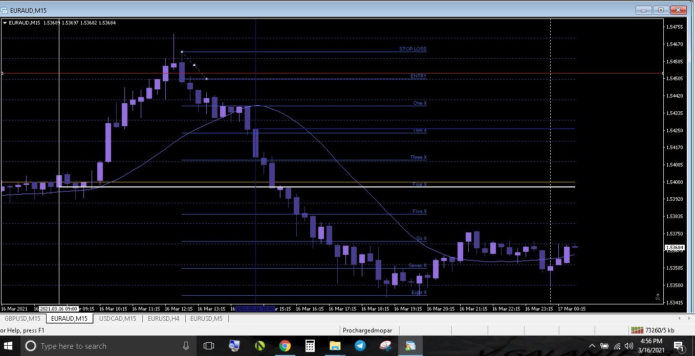The height and width of the screenshot is (356, 695).
Task: Open Telegram from taskbar
Action: [x=360, y=346]
